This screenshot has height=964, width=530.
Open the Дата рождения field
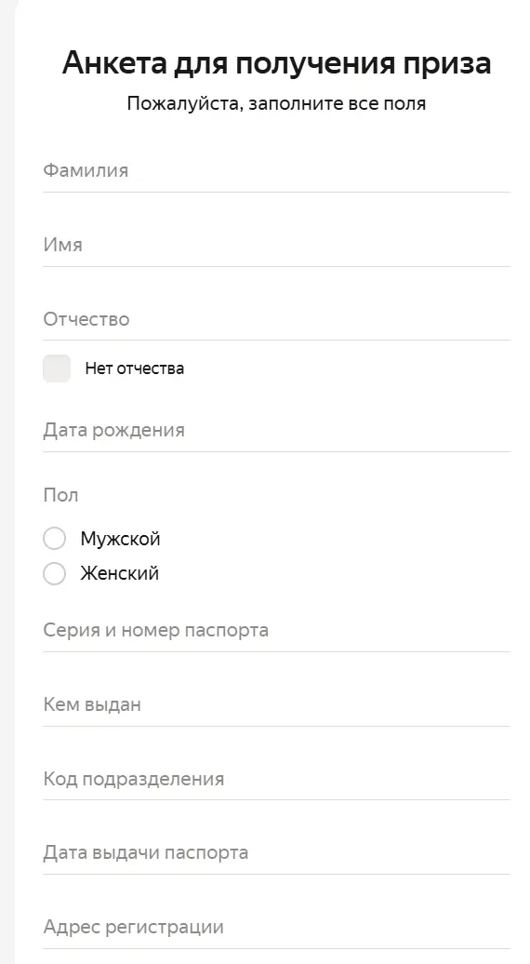tap(276, 431)
